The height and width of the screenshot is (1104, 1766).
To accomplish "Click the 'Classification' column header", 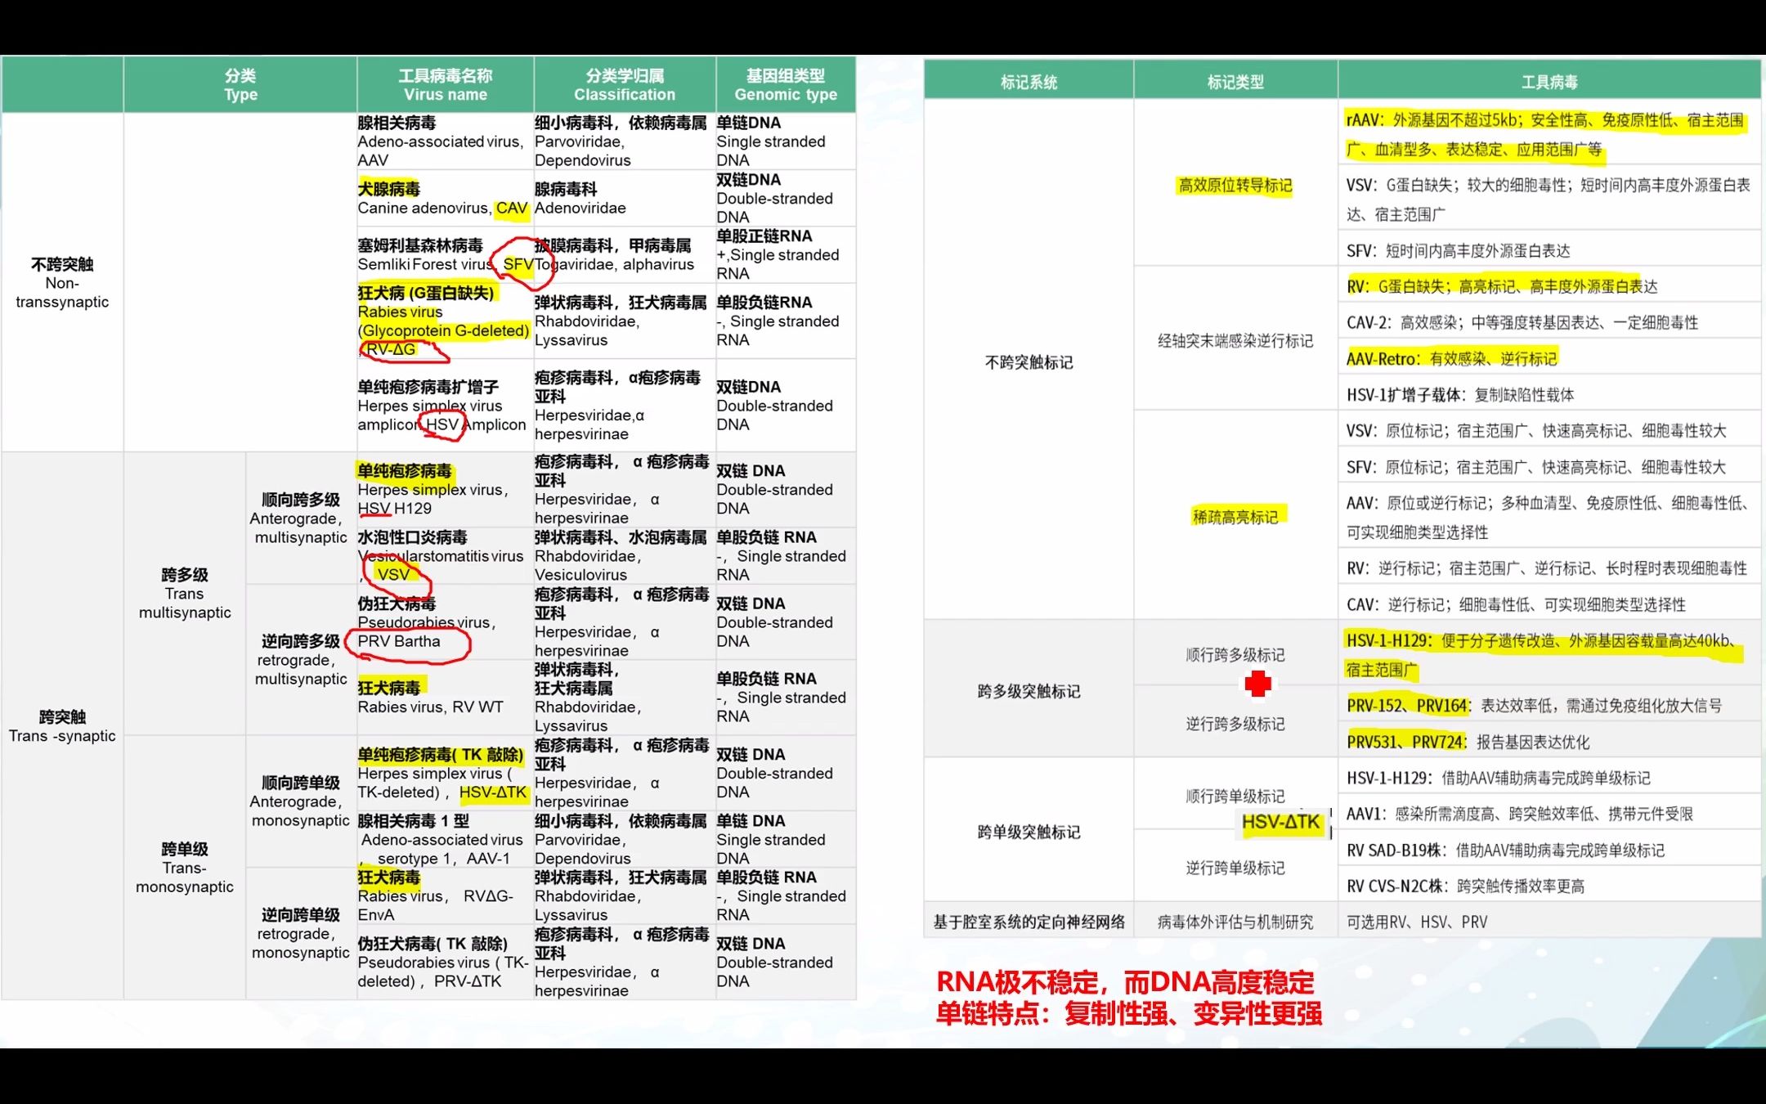I will (625, 85).
